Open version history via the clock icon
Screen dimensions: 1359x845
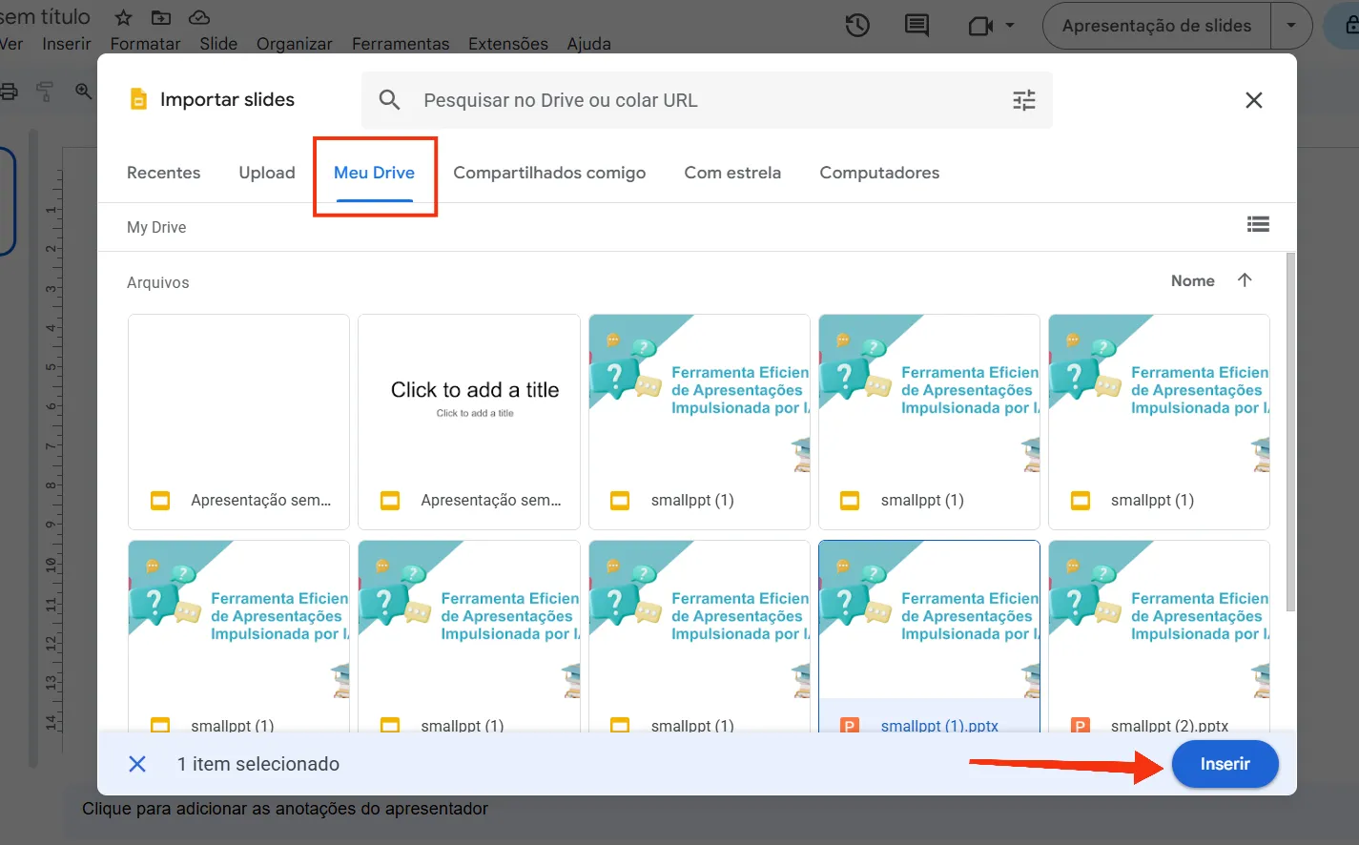856,26
